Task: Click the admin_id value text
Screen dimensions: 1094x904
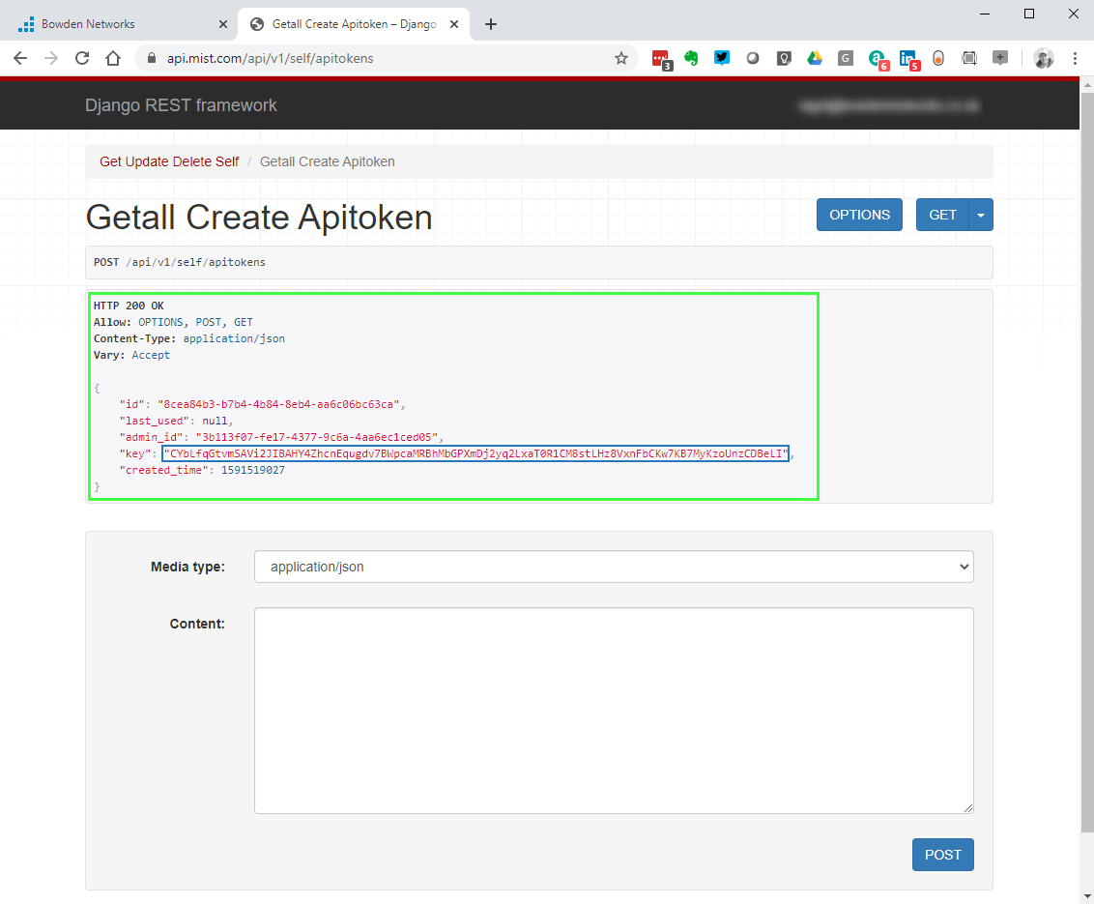Action: (x=317, y=437)
